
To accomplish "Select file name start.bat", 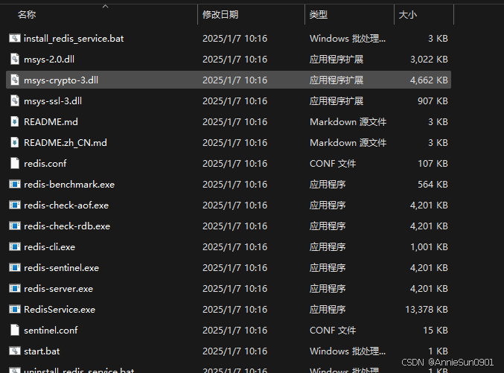I will click(42, 351).
